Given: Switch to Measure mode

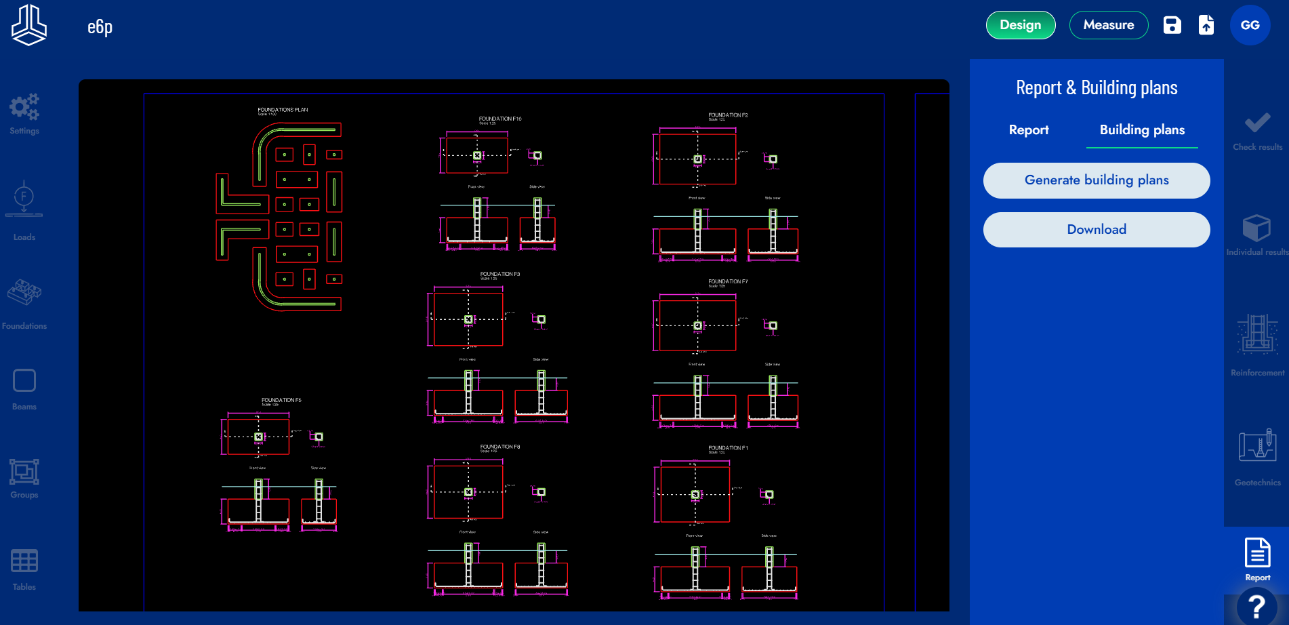Looking at the screenshot, I should [1108, 25].
